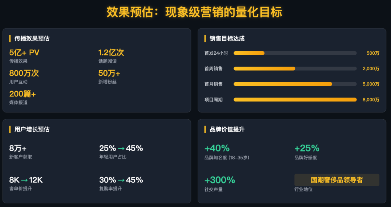Click the 800万次 user interaction figure
Viewport: 391px width, 207px height.
(x=24, y=73)
